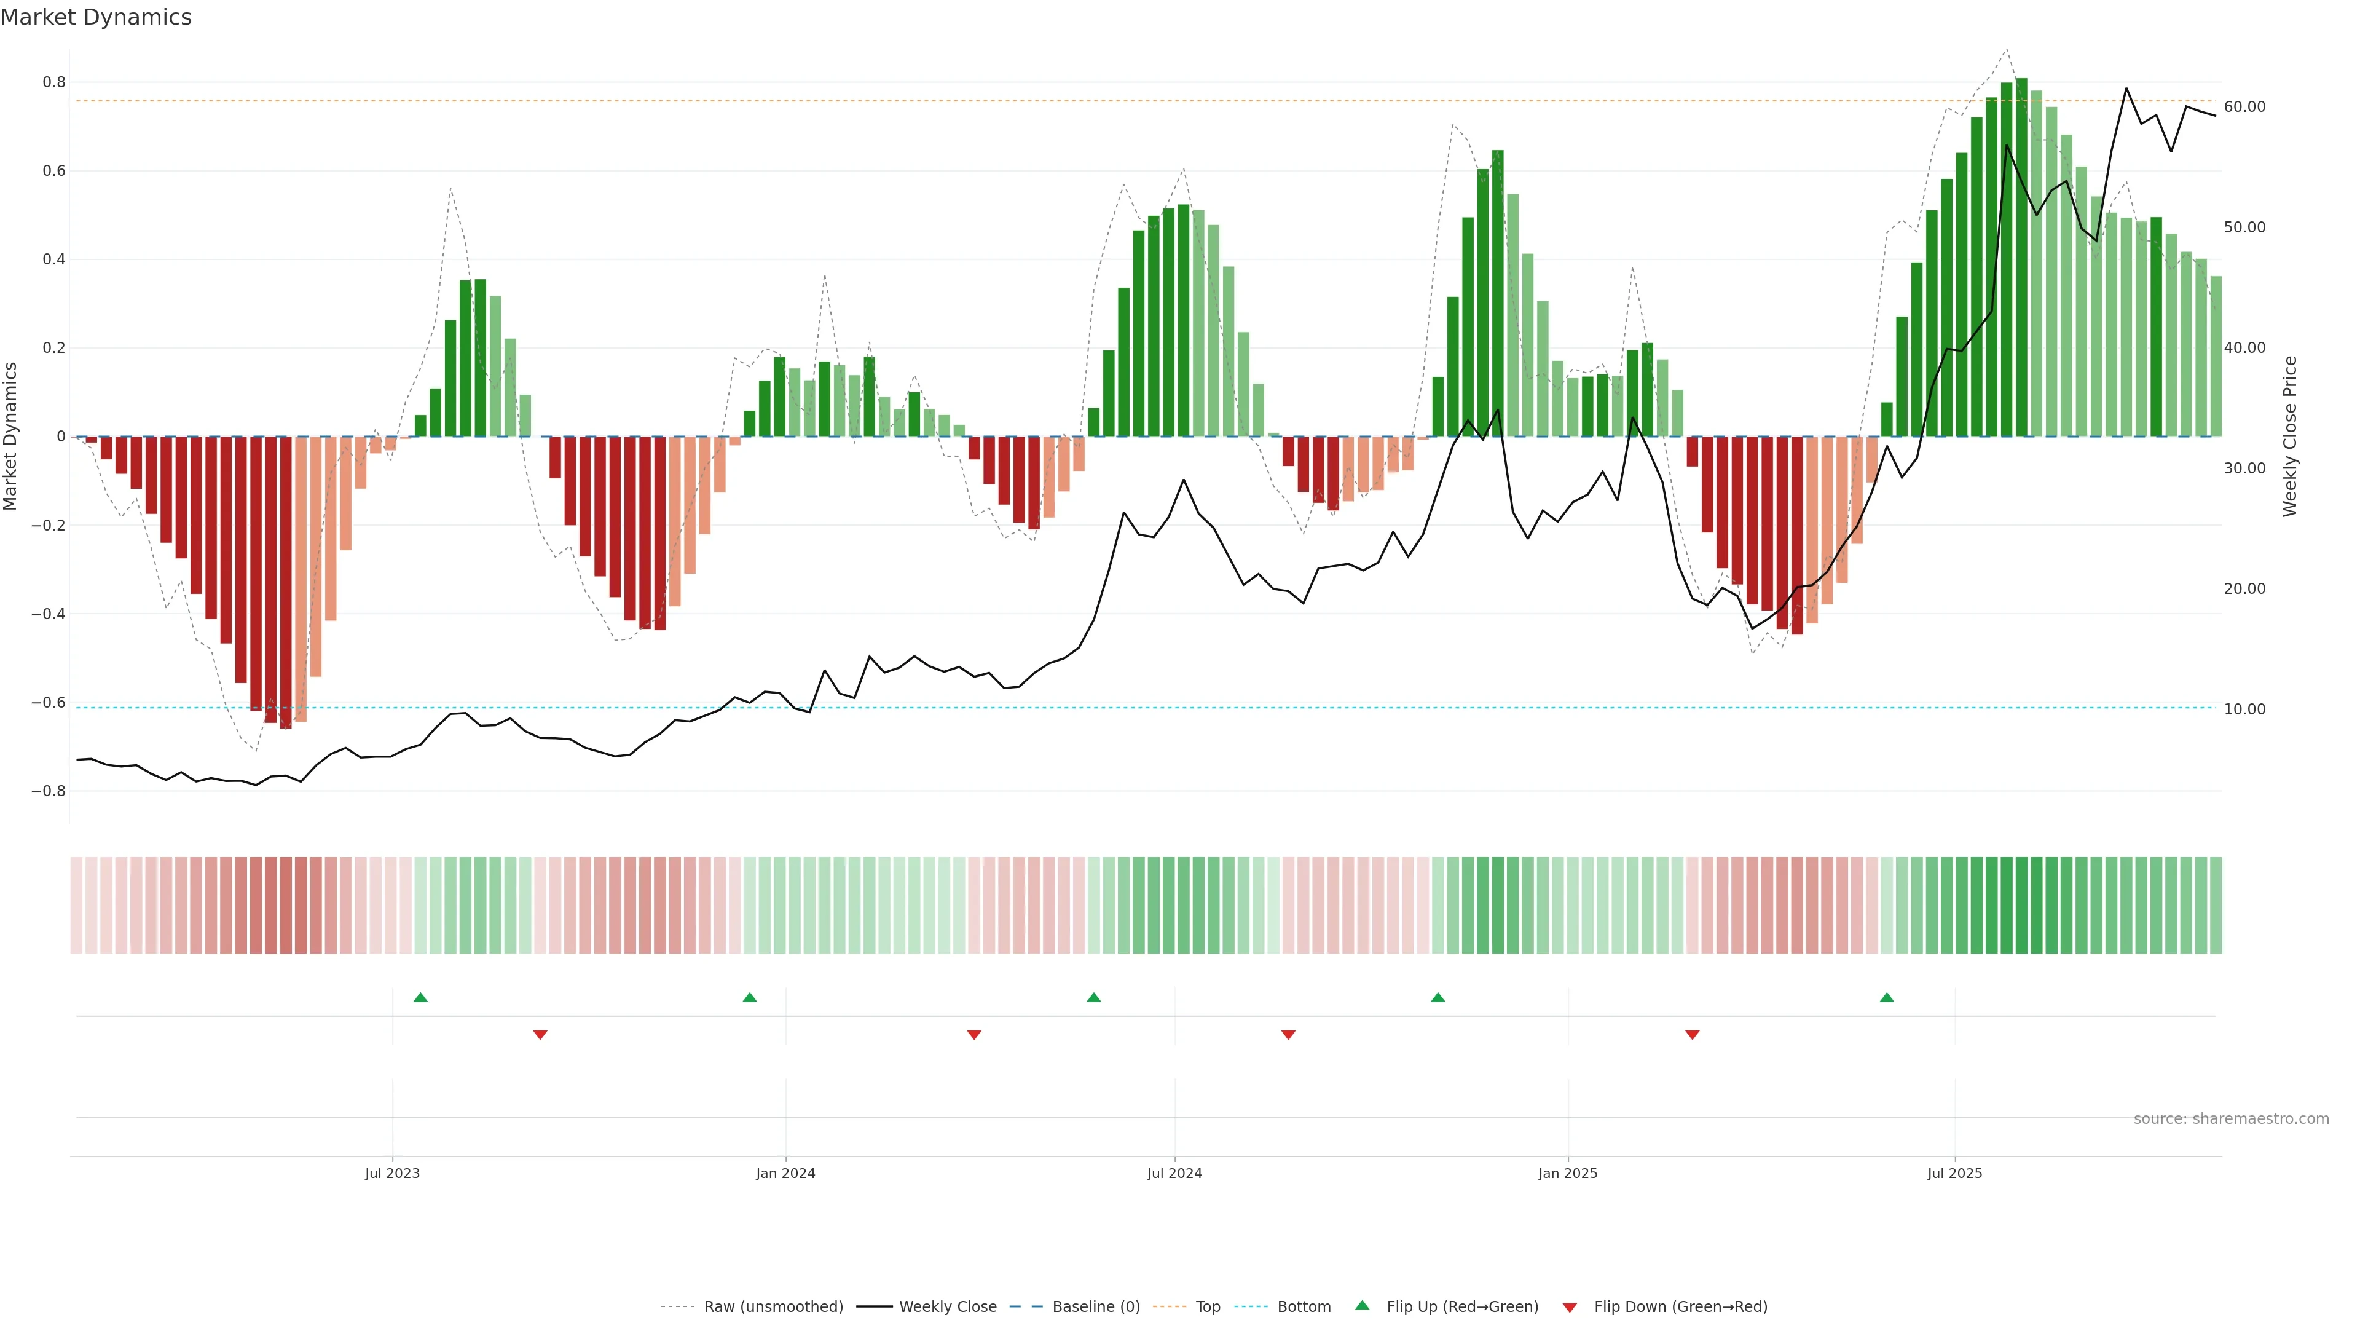2360x1328 pixels.
Task: Click the 60.00 weekly close price tick
Action: 2244,107
